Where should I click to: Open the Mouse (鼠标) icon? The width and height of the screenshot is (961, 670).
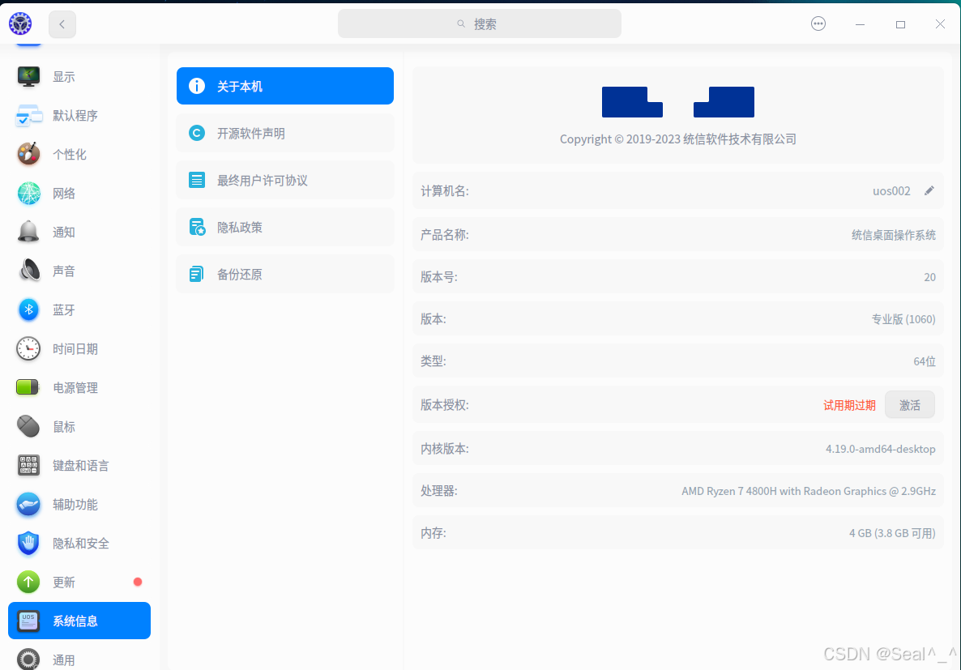point(28,426)
